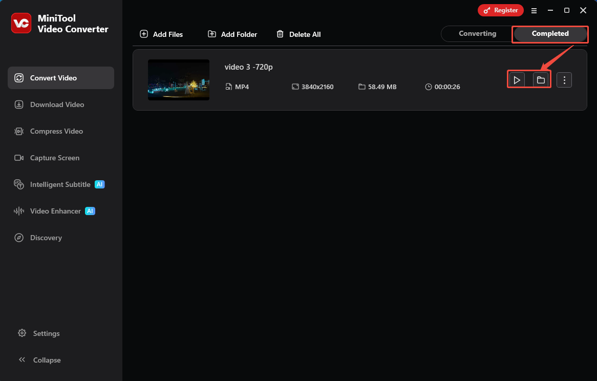Click the Video Enhancer waveform icon
Screen dimensions: 597x381
19,211
